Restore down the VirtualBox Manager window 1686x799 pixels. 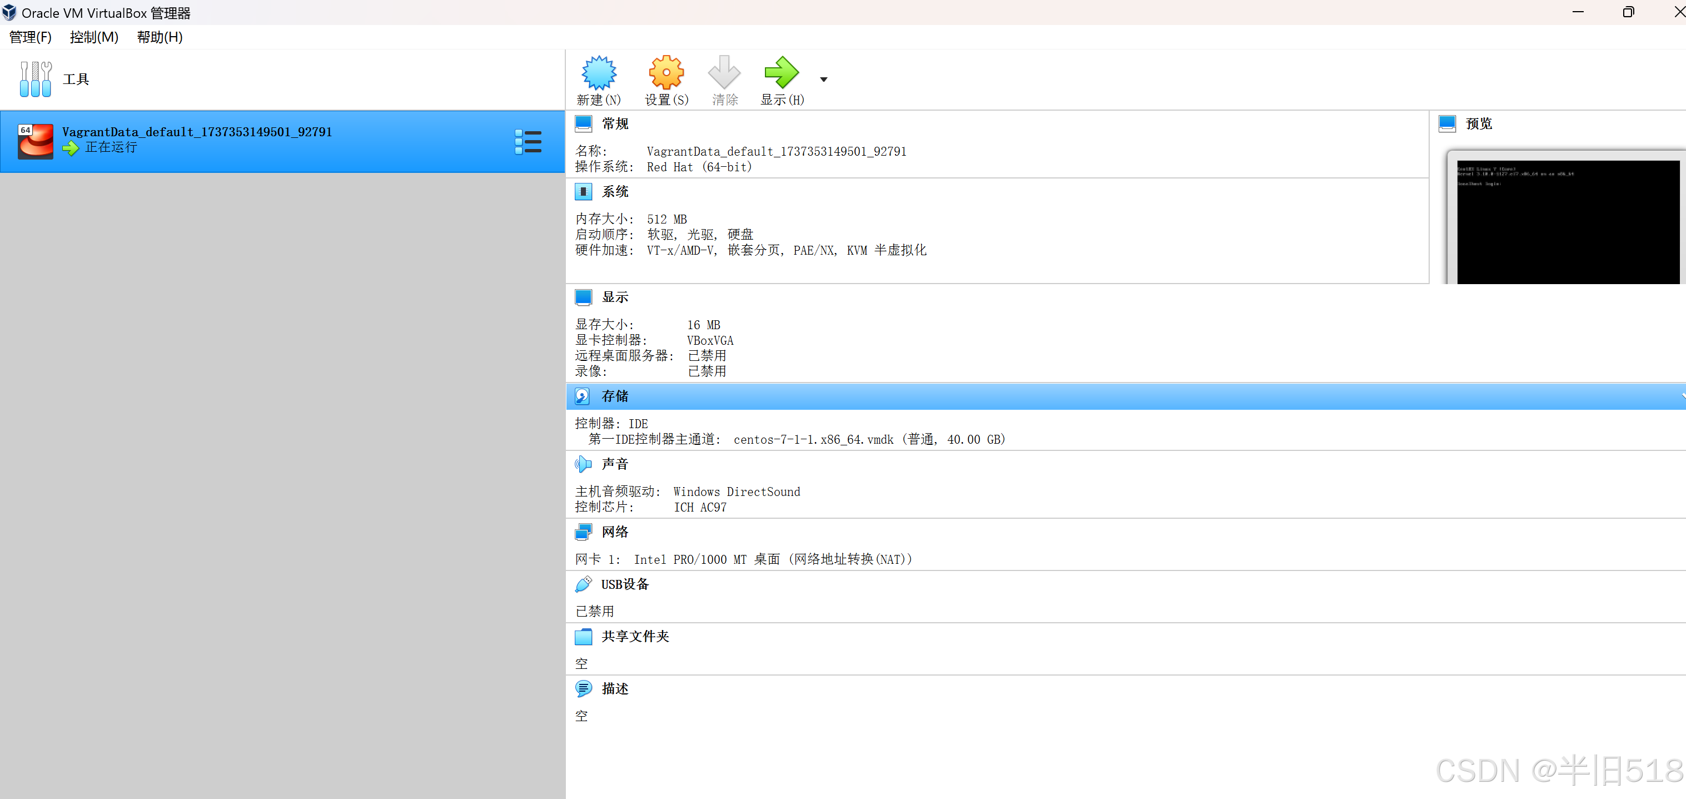point(1628,12)
